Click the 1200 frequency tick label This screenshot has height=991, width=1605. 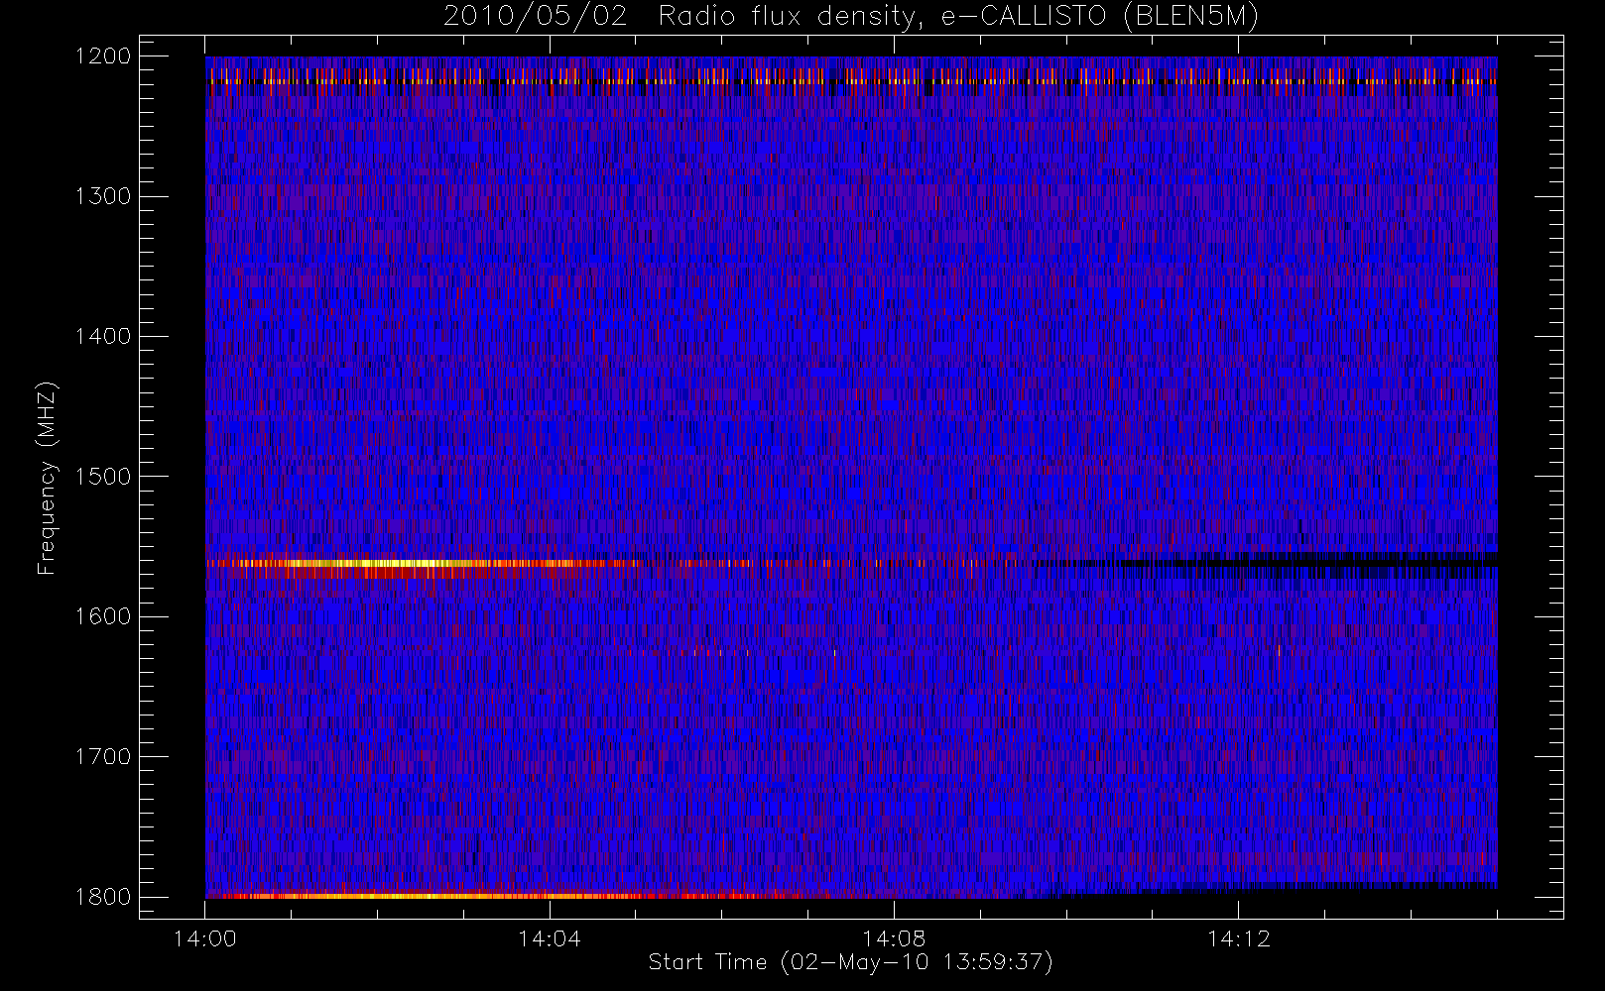pyautogui.click(x=103, y=56)
